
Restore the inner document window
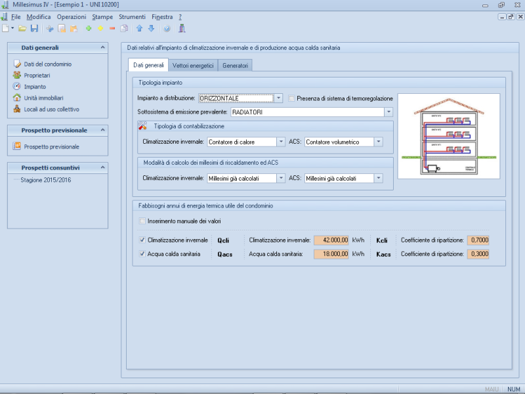point(511,17)
